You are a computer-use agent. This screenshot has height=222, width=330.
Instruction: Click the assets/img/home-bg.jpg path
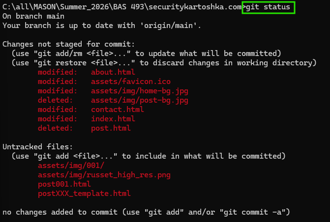pyautogui.click(x=140, y=91)
